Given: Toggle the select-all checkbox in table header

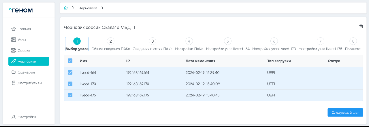Looking at the screenshot, I should coord(70,61).
